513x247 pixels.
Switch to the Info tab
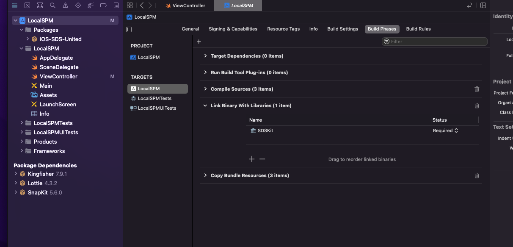tap(313, 29)
